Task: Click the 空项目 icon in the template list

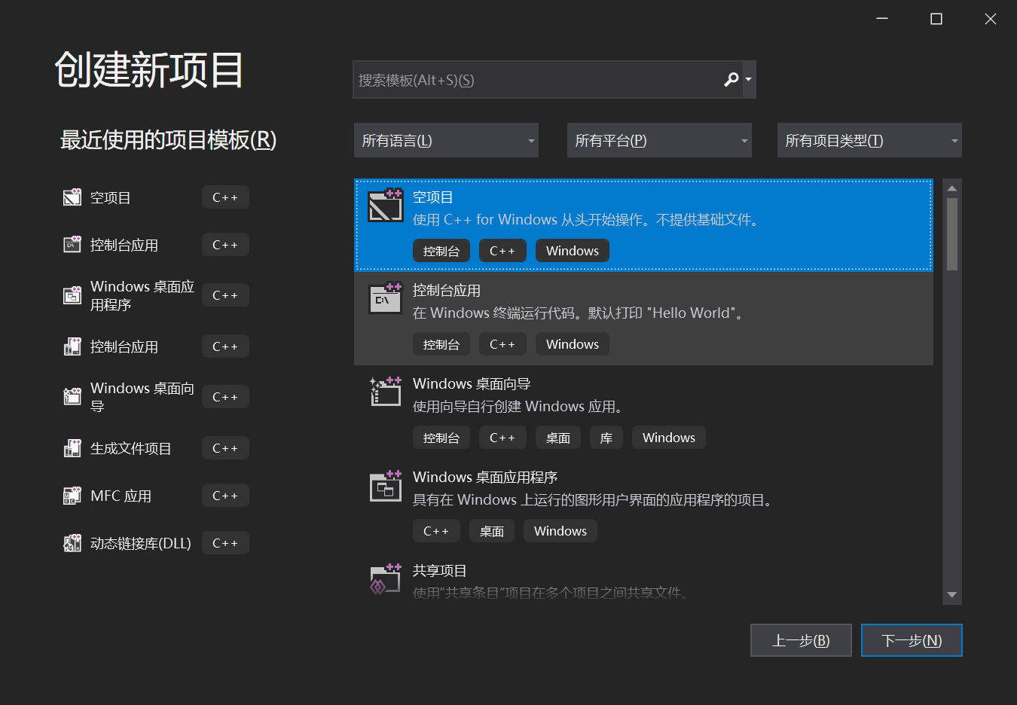Action: pos(386,206)
